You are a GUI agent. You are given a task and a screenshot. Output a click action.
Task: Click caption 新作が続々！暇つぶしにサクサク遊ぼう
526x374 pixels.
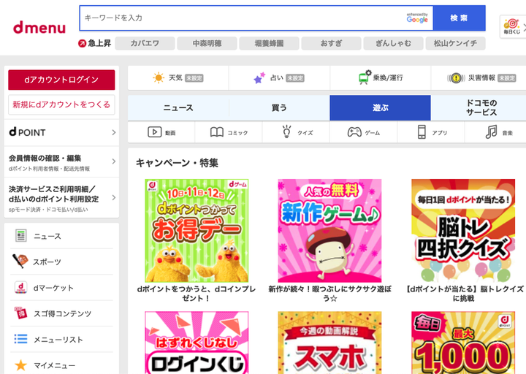coord(329,294)
